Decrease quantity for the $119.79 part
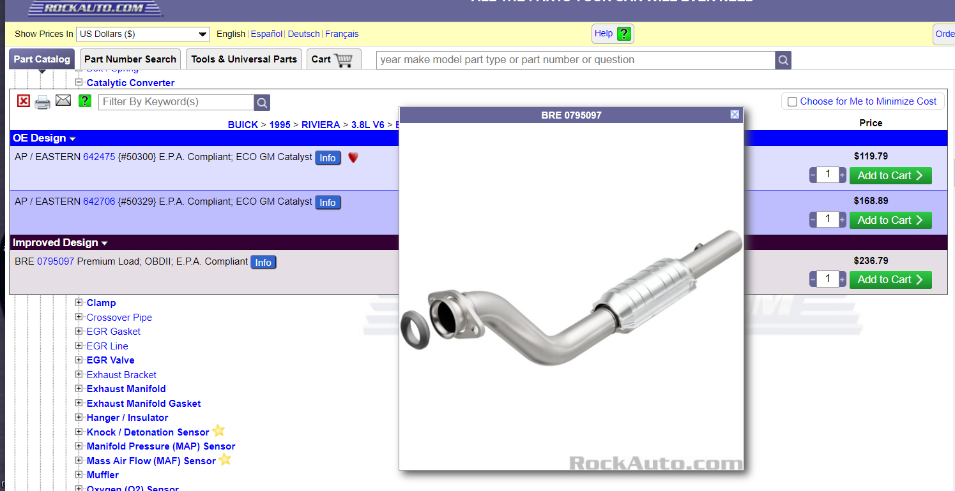 click(813, 175)
